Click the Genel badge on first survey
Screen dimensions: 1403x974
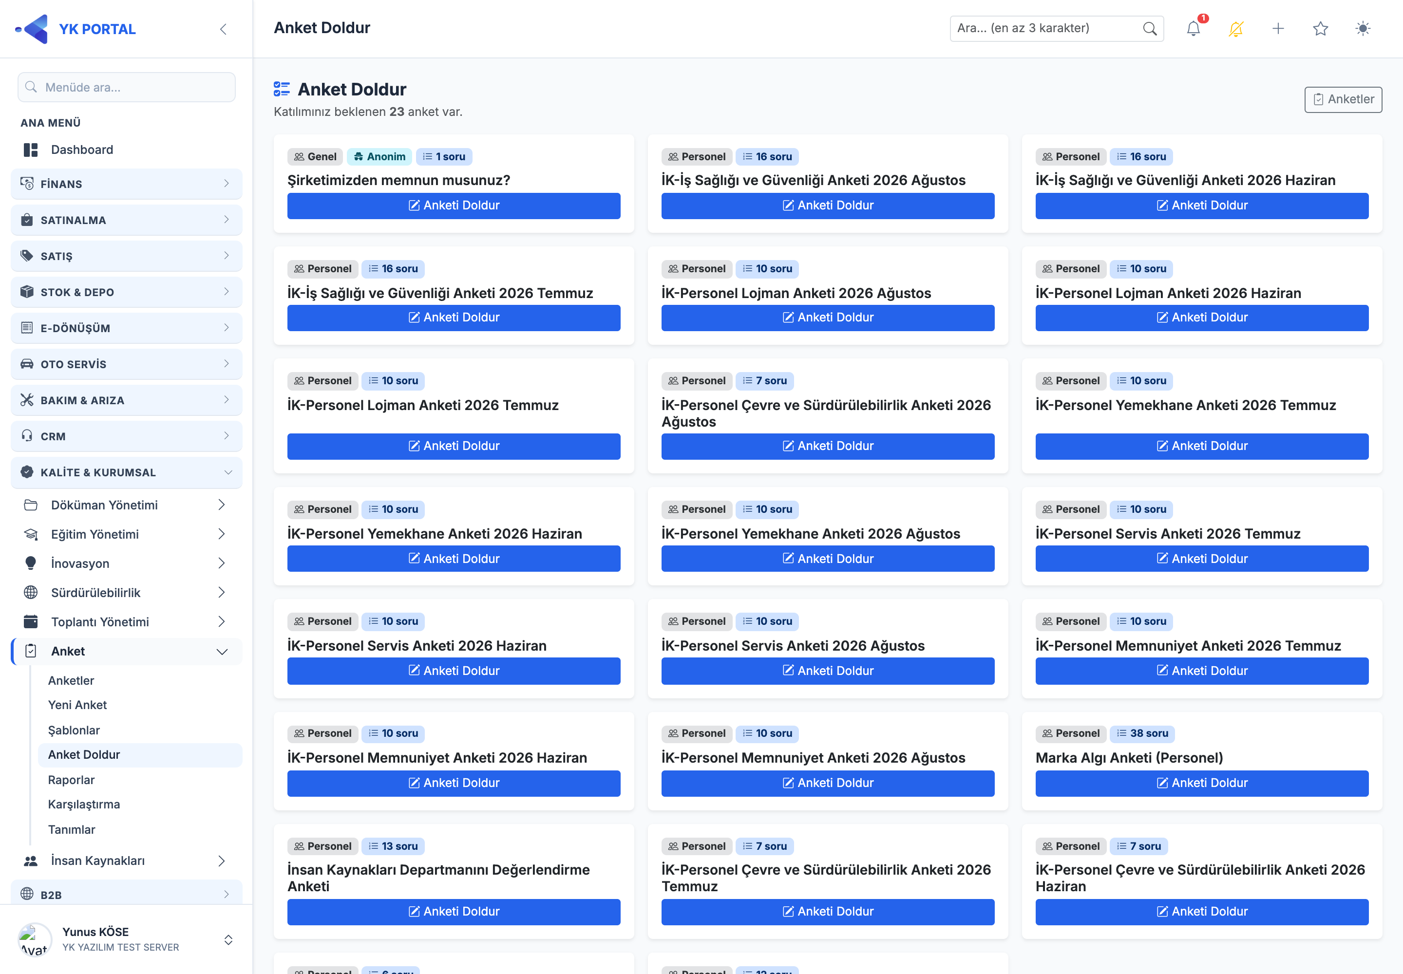315,157
